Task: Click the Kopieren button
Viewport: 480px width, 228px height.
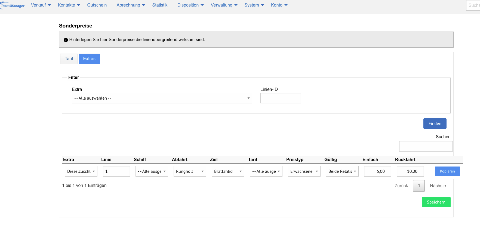Action: point(447,171)
